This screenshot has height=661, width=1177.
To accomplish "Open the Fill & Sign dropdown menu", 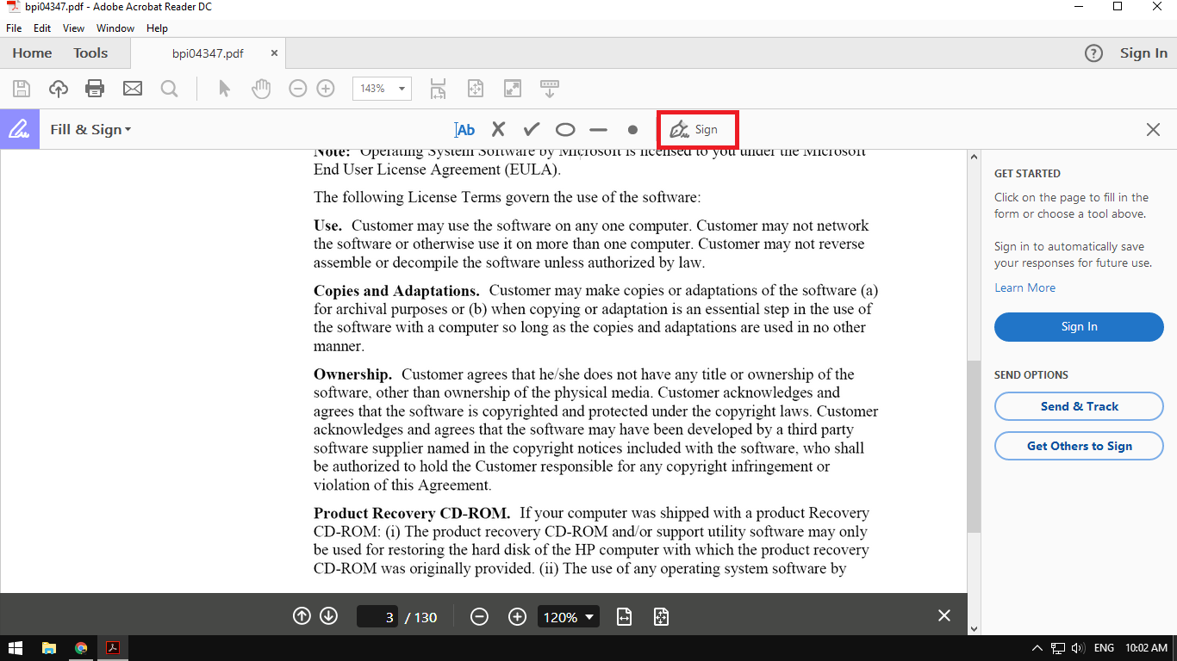I will (x=90, y=129).
